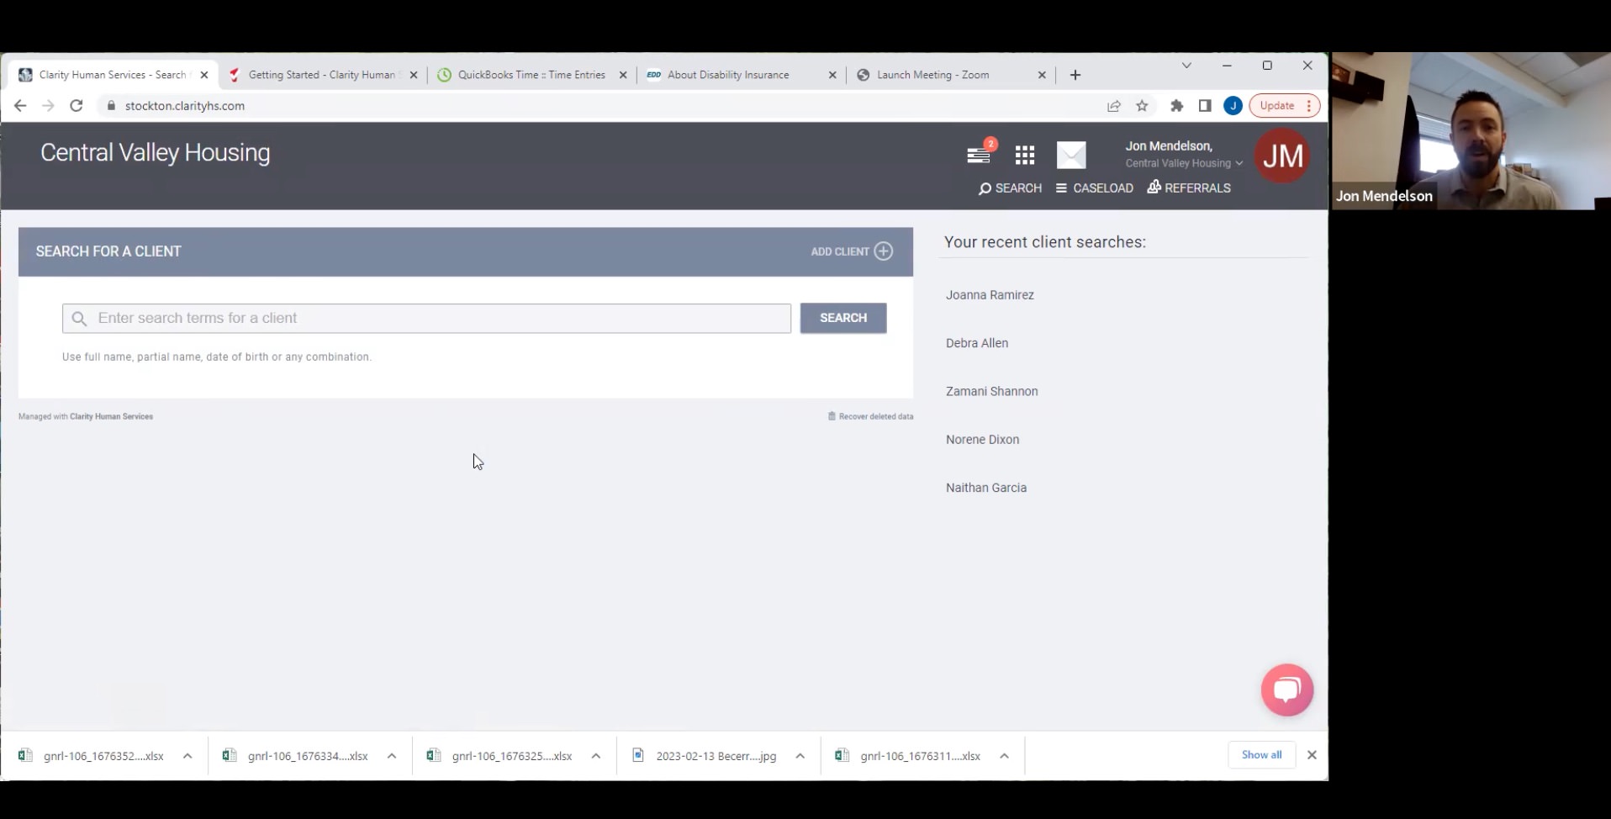Click the Chrome Update button
The image size is (1611, 819).
tap(1284, 106)
